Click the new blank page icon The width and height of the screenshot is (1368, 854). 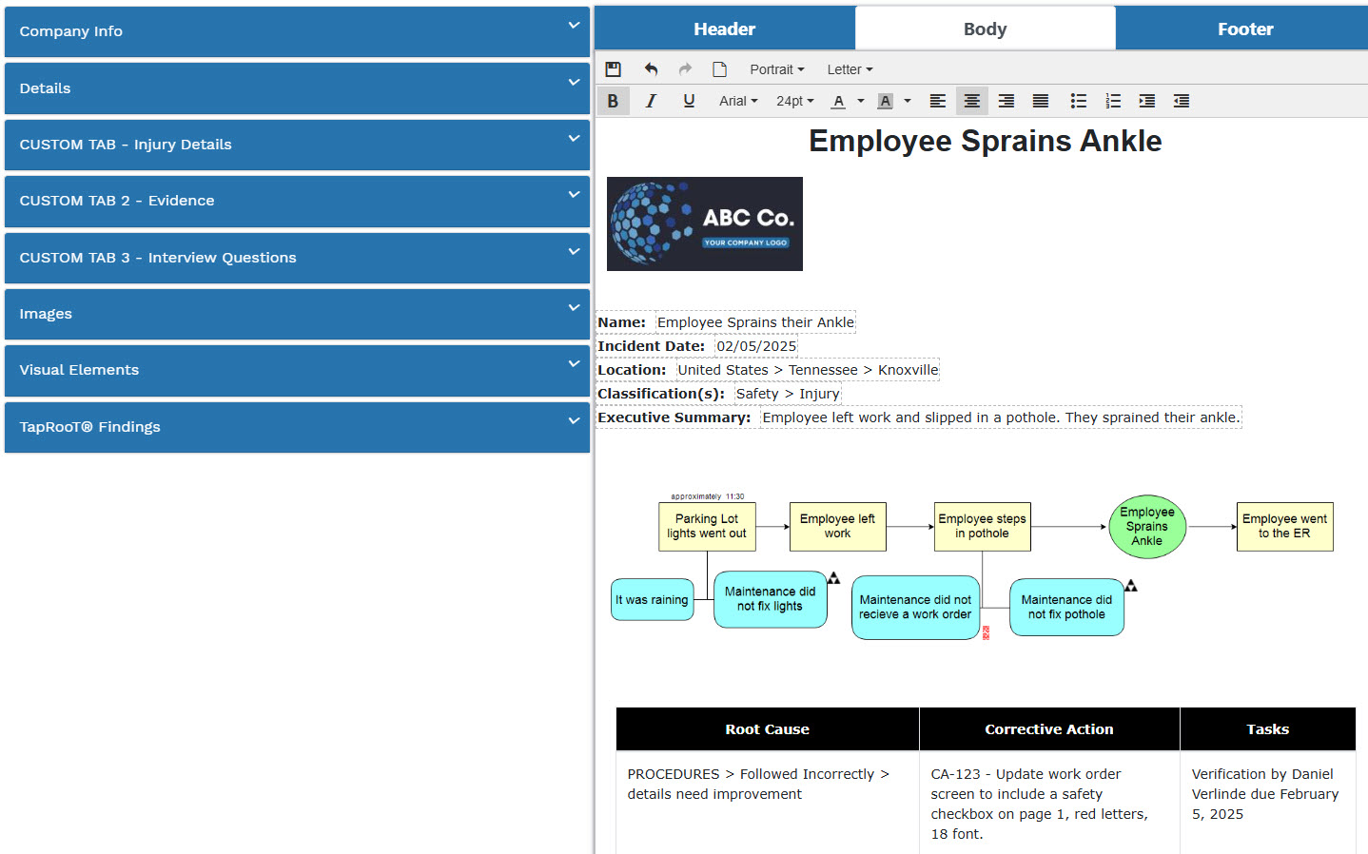point(719,69)
